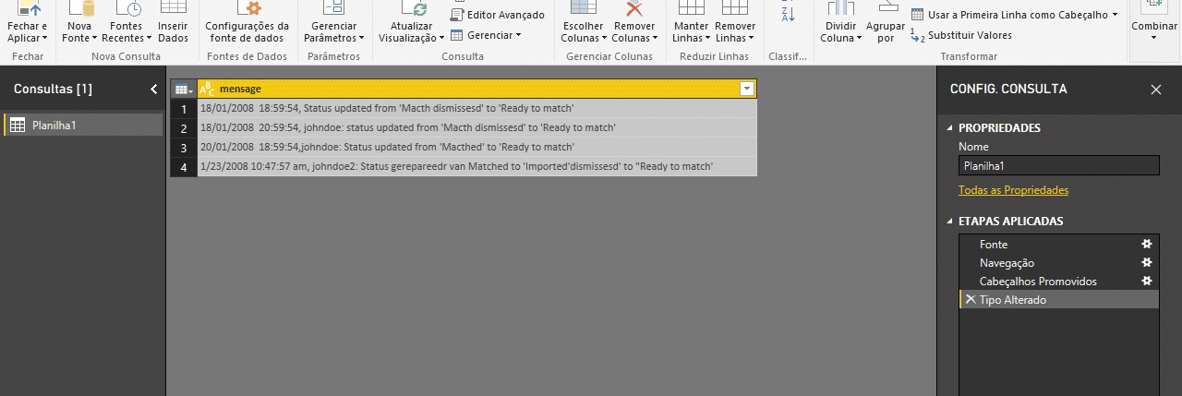
Task: Open the Atualizar Visualização dropdown arrow
Action: coord(441,39)
